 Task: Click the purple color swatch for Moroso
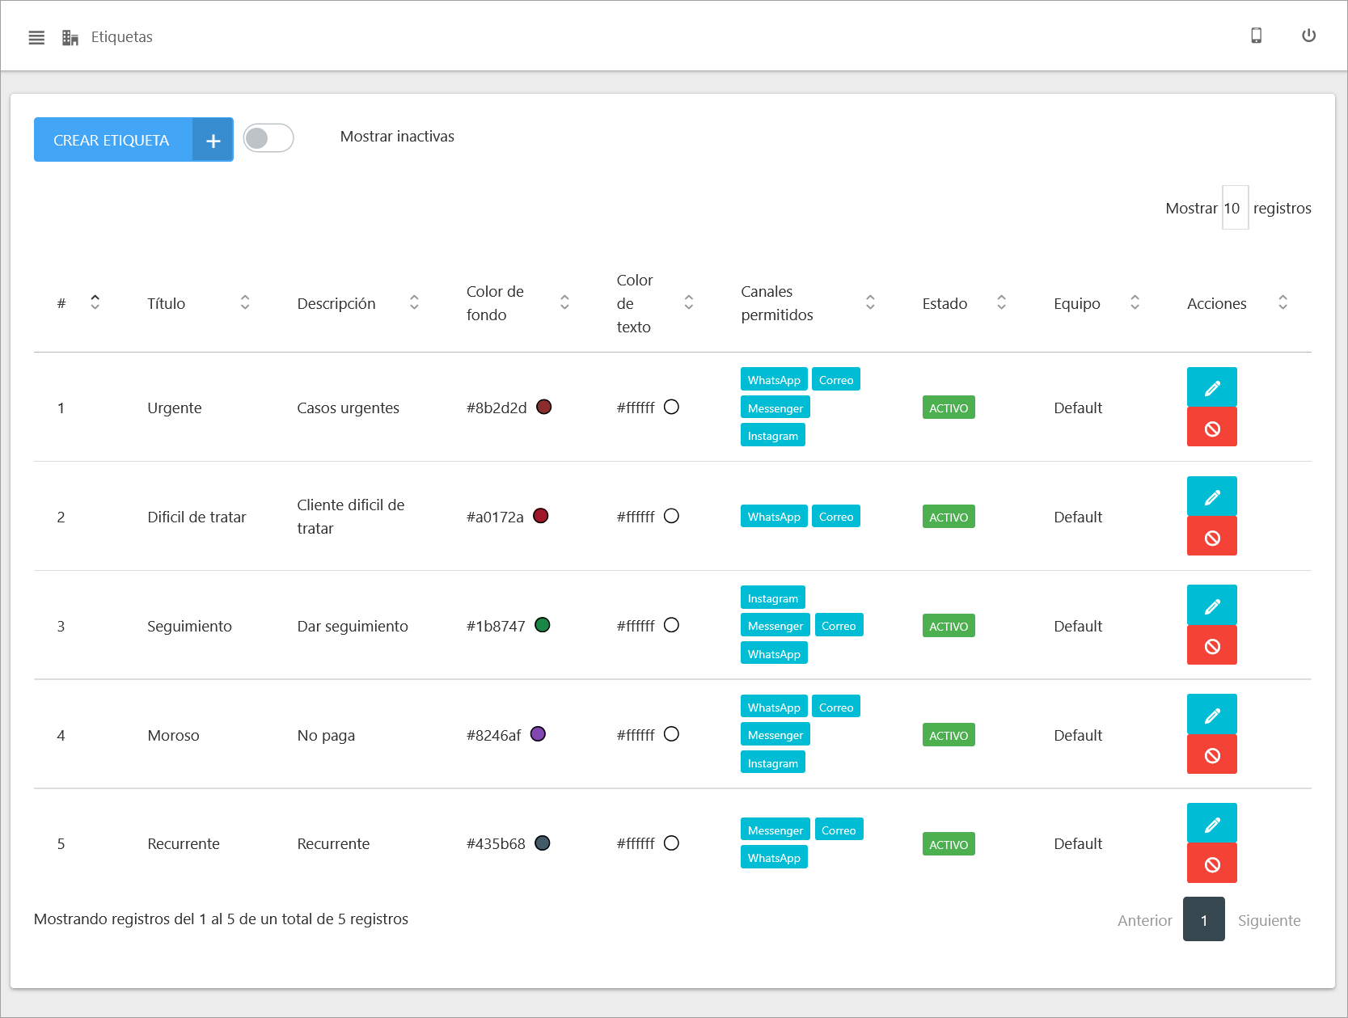tap(538, 734)
